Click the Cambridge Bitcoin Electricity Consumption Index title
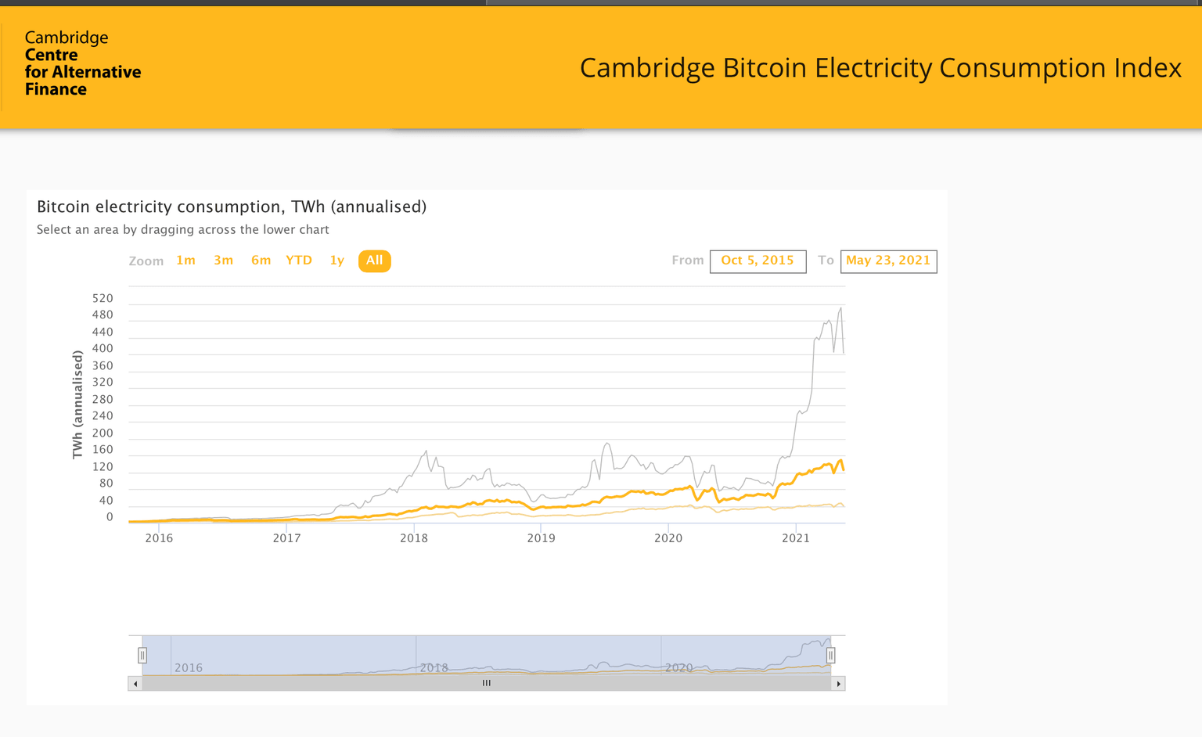 click(880, 68)
